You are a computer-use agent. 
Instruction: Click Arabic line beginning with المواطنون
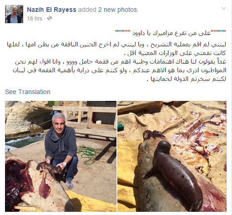119,70
